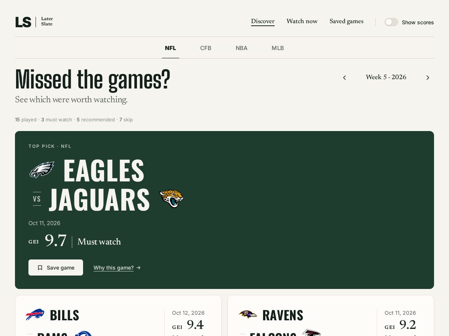The image size is (449, 336).
Task: Click the EAGLES team name
Action: (104, 170)
